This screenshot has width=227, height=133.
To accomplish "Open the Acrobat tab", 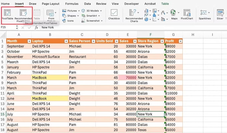I will point(150,4).
